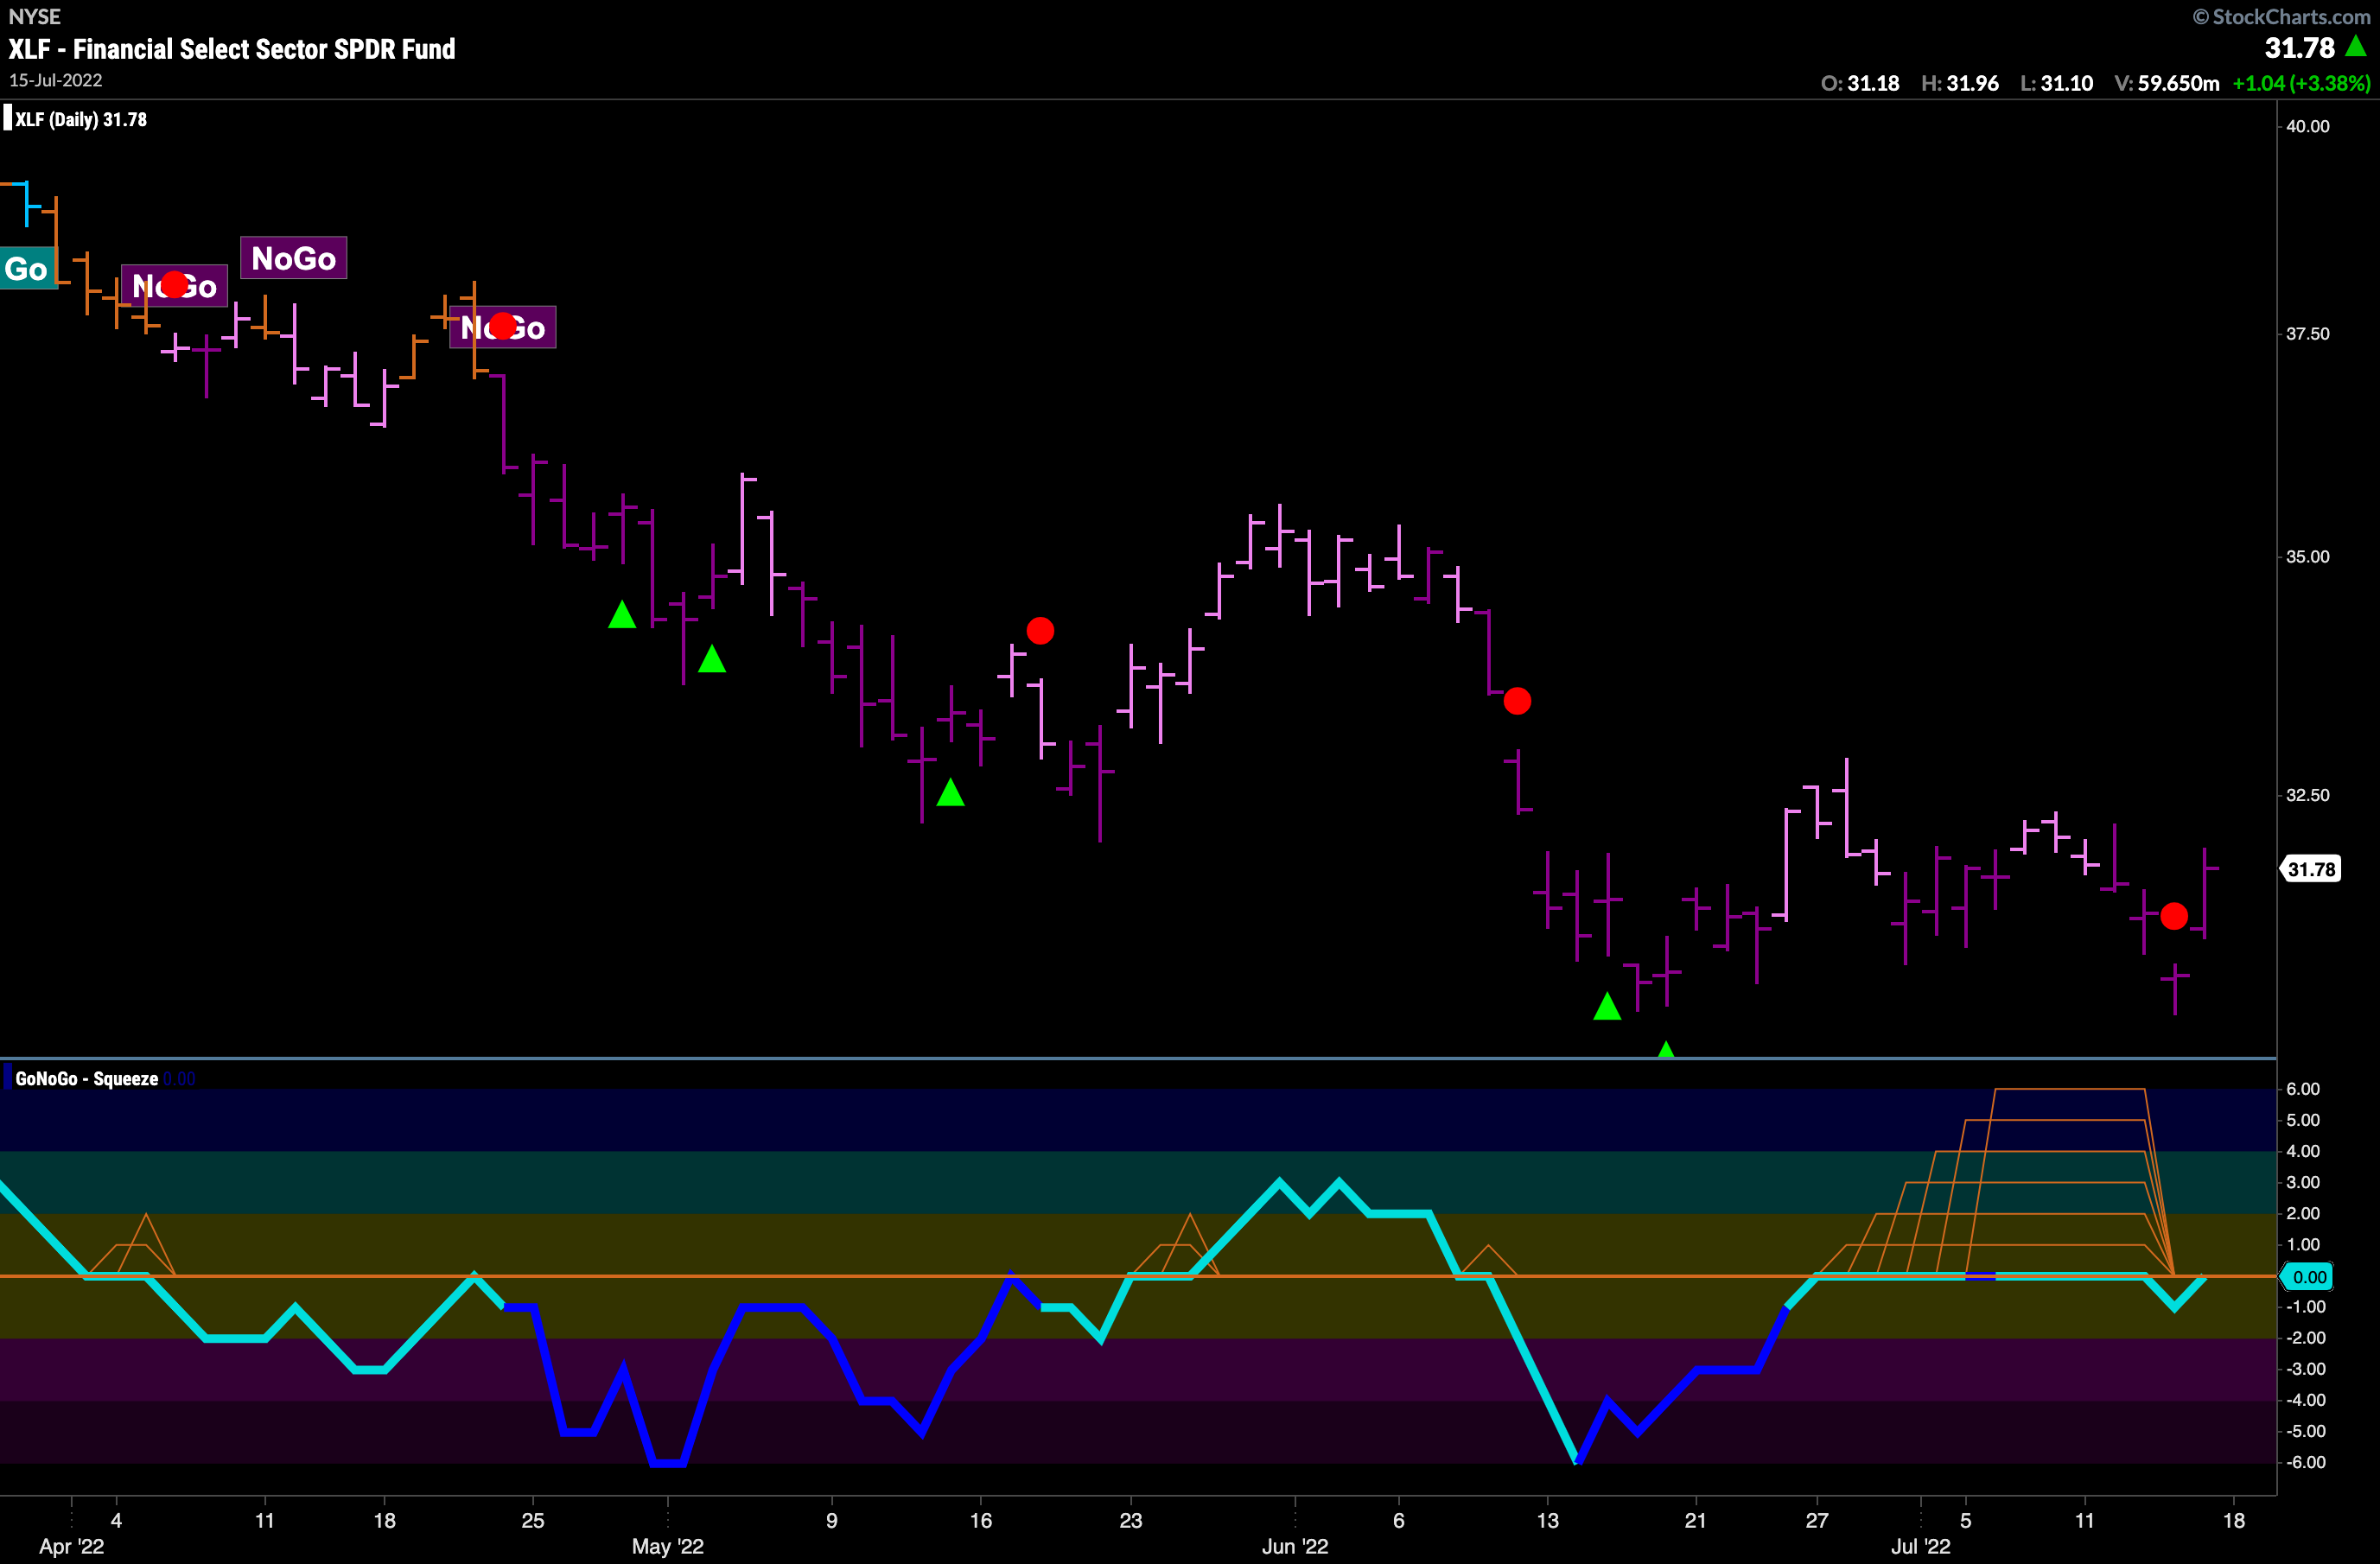
Task: Click the May '22 date axis label
Action: (x=668, y=1546)
